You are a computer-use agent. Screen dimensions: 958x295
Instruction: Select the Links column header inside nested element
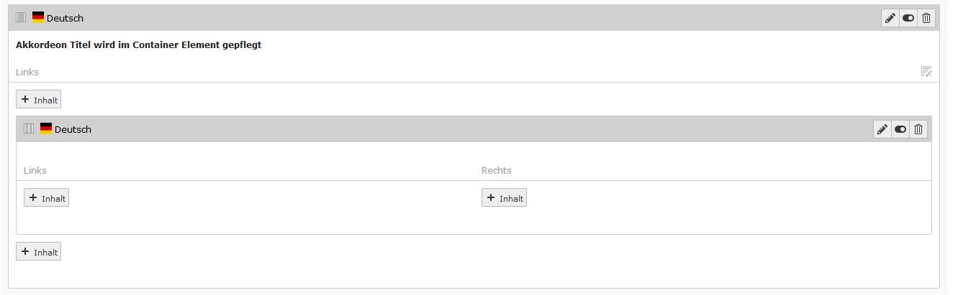pyautogui.click(x=35, y=170)
